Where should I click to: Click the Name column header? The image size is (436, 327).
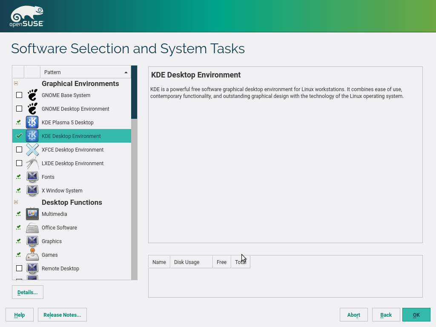click(x=159, y=262)
